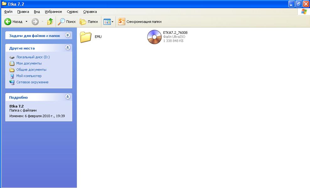Open the Favorites (Избранное) menu
This screenshot has height=188, width=310.
tap(53, 12)
